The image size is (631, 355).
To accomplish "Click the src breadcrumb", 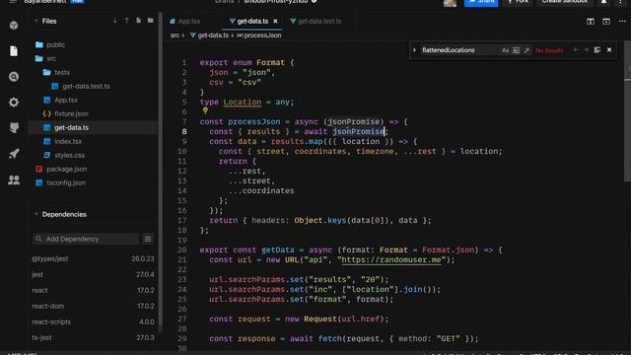I will [175, 35].
